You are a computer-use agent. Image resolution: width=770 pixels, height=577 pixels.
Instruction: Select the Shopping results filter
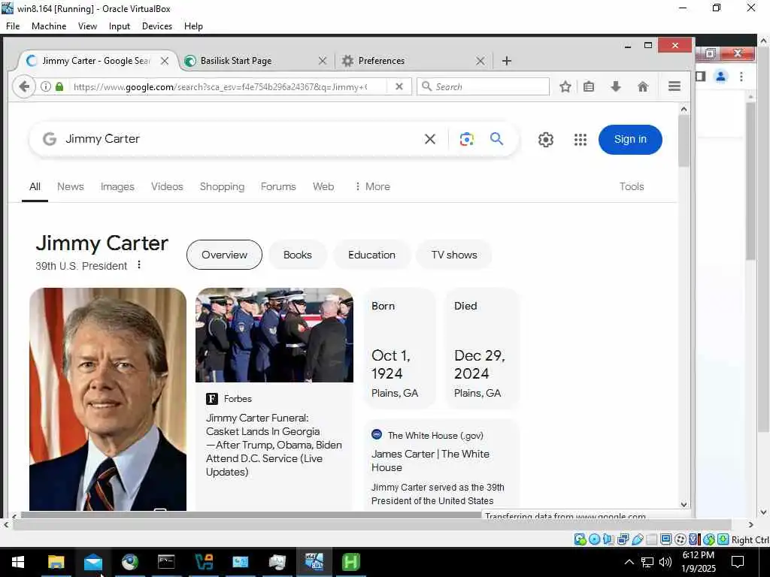(x=222, y=186)
